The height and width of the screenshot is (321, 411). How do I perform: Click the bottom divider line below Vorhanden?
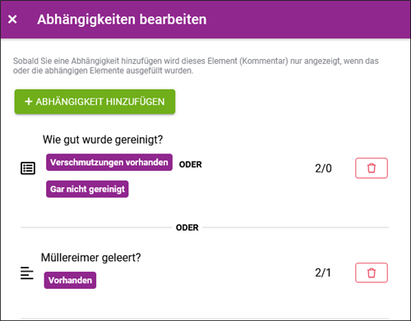point(205,319)
